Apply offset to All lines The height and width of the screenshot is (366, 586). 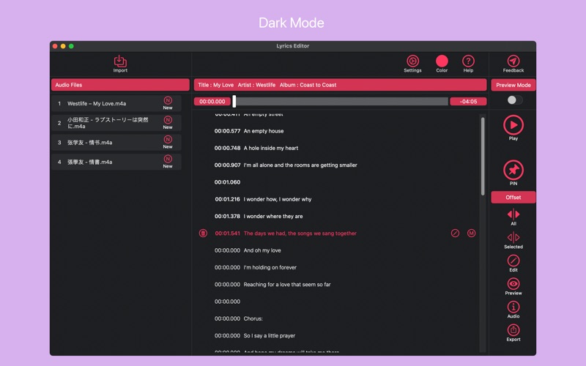[x=513, y=214]
